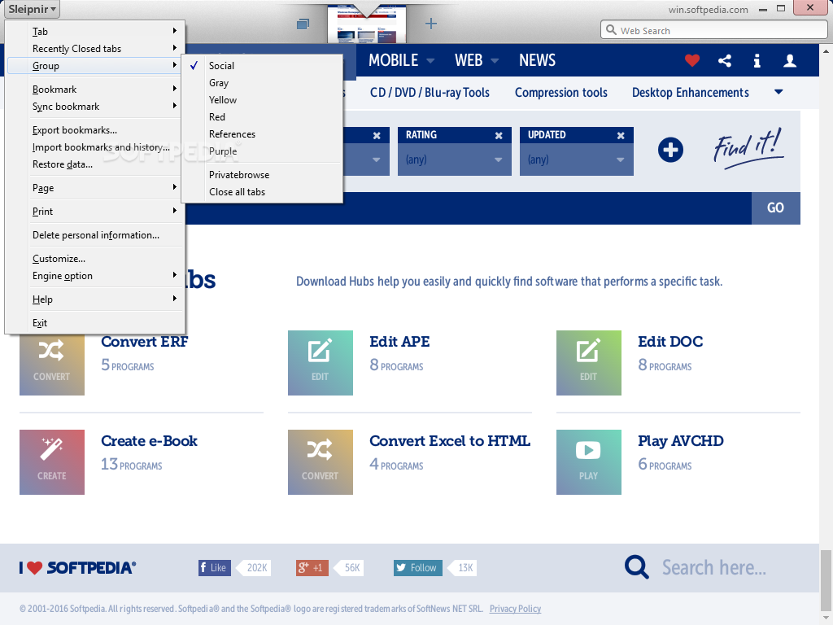Click the GO button
Screen dimensions: 833x625
[775, 208]
